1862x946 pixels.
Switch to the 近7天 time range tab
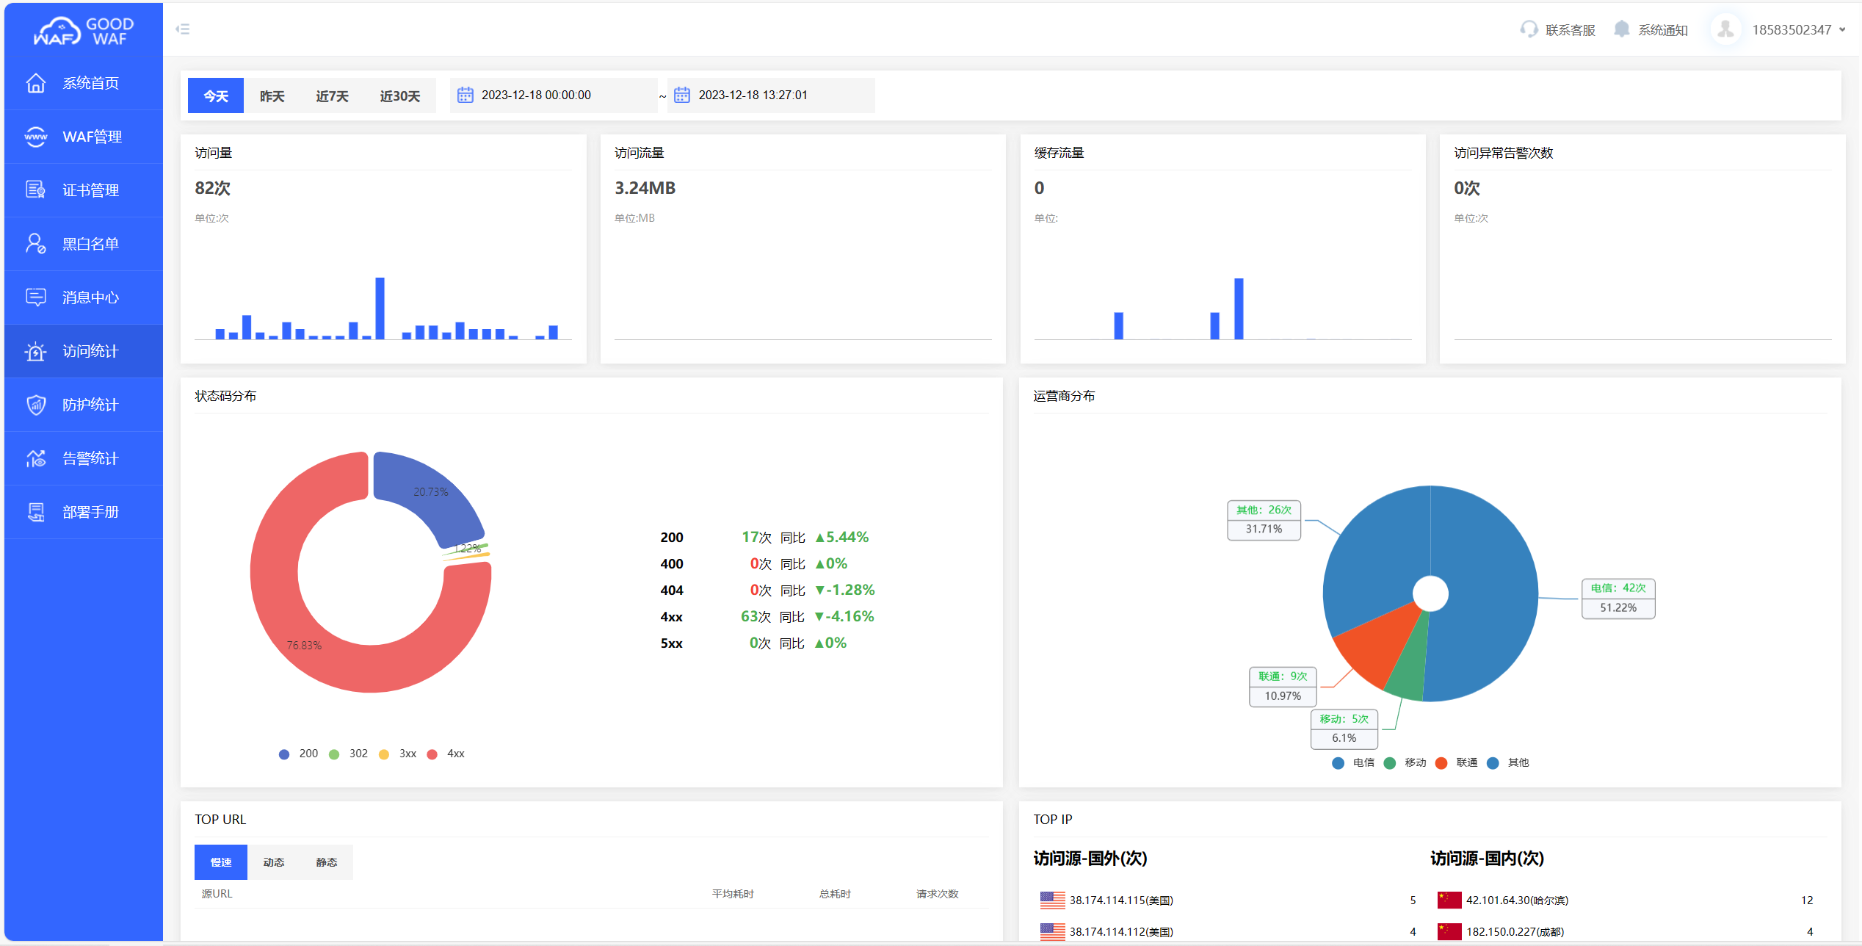pyautogui.click(x=332, y=96)
